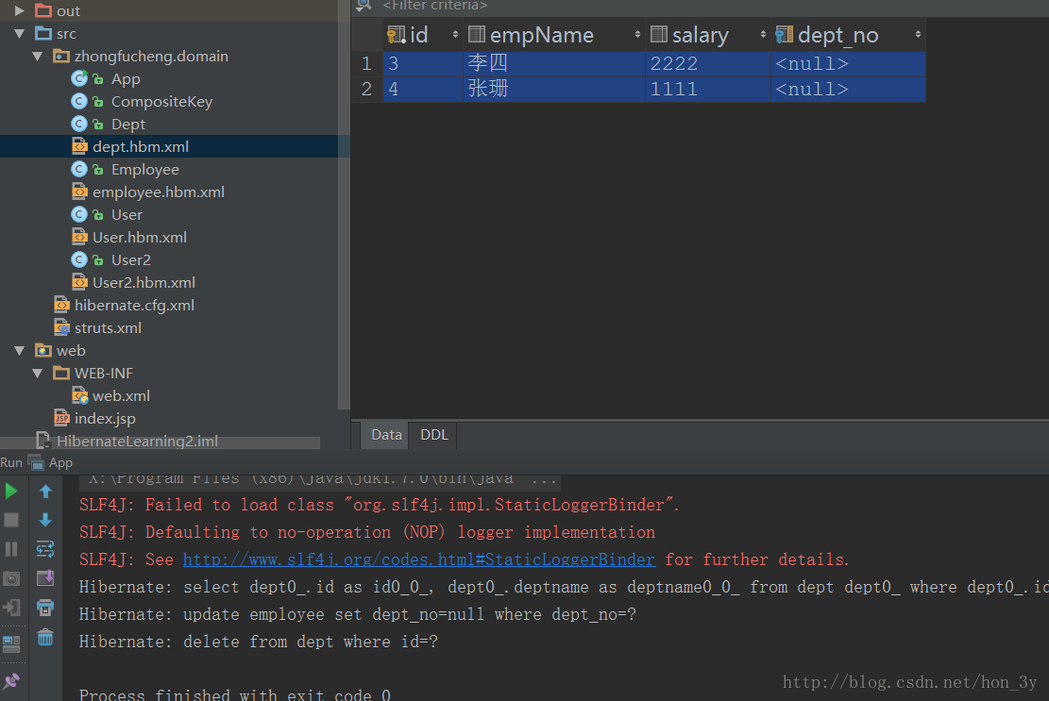
Task: Open the App class
Action: (x=125, y=79)
